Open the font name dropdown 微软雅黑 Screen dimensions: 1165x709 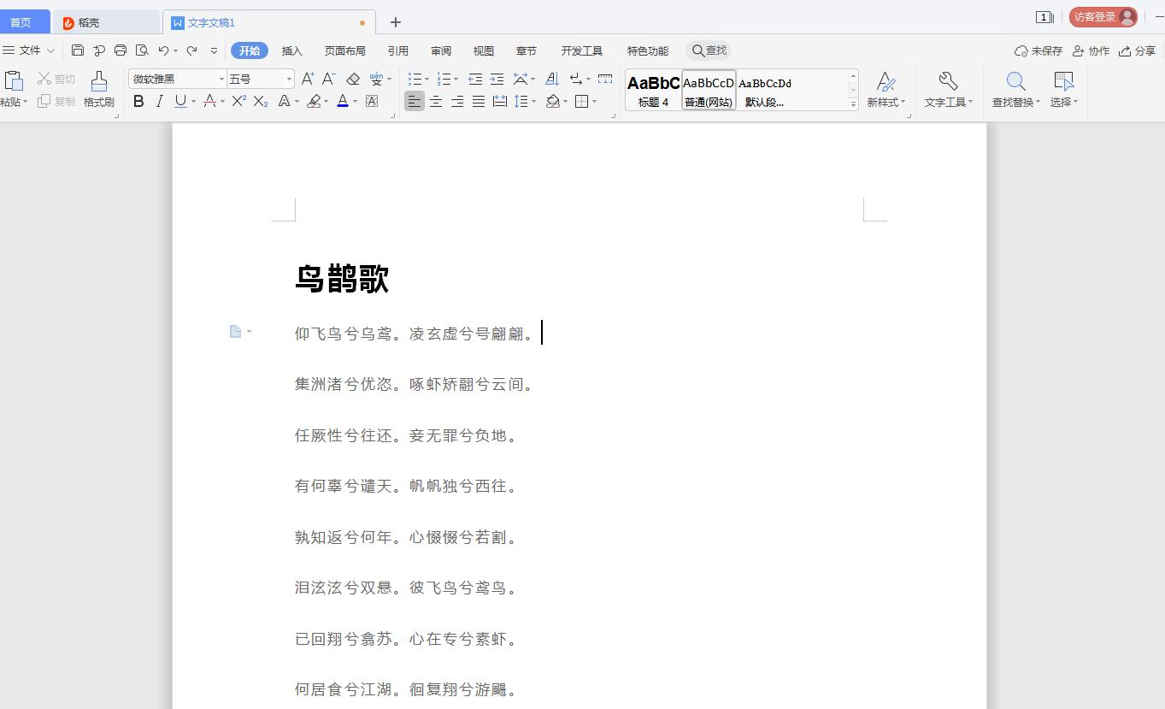pos(221,79)
